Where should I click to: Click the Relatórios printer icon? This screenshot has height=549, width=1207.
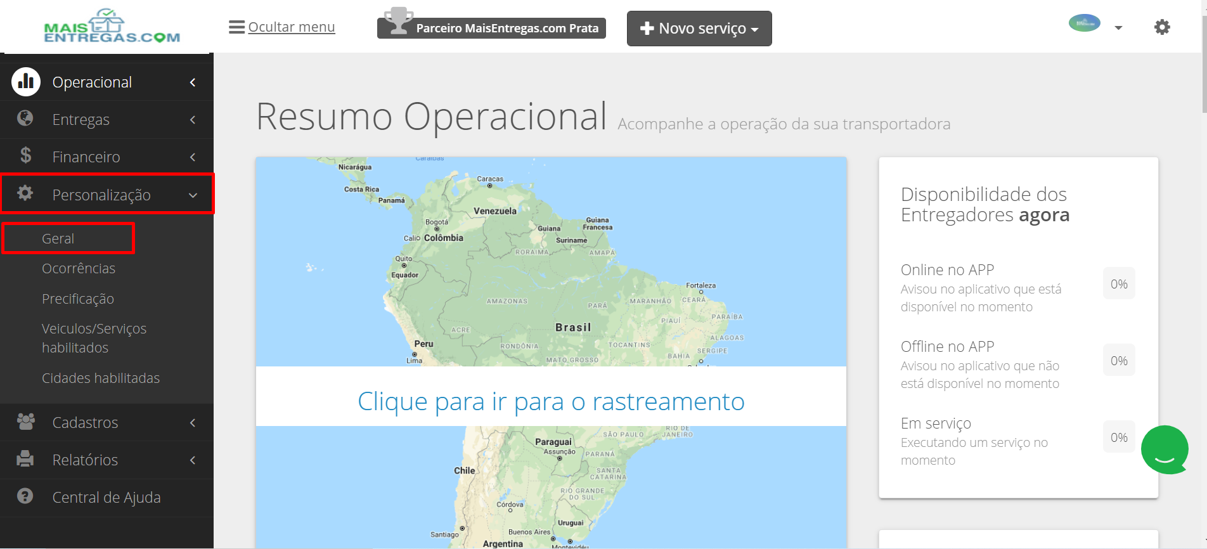pyautogui.click(x=25, y=458)
